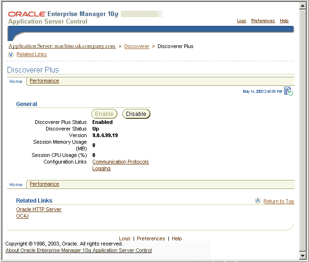Click the version value 9.0.4.99.19
Screen dimensions: 309x262
[x=105, y=135]
